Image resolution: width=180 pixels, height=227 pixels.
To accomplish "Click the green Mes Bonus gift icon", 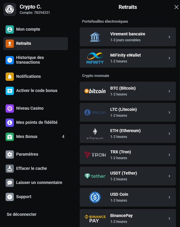I will (x=10, y=137).
